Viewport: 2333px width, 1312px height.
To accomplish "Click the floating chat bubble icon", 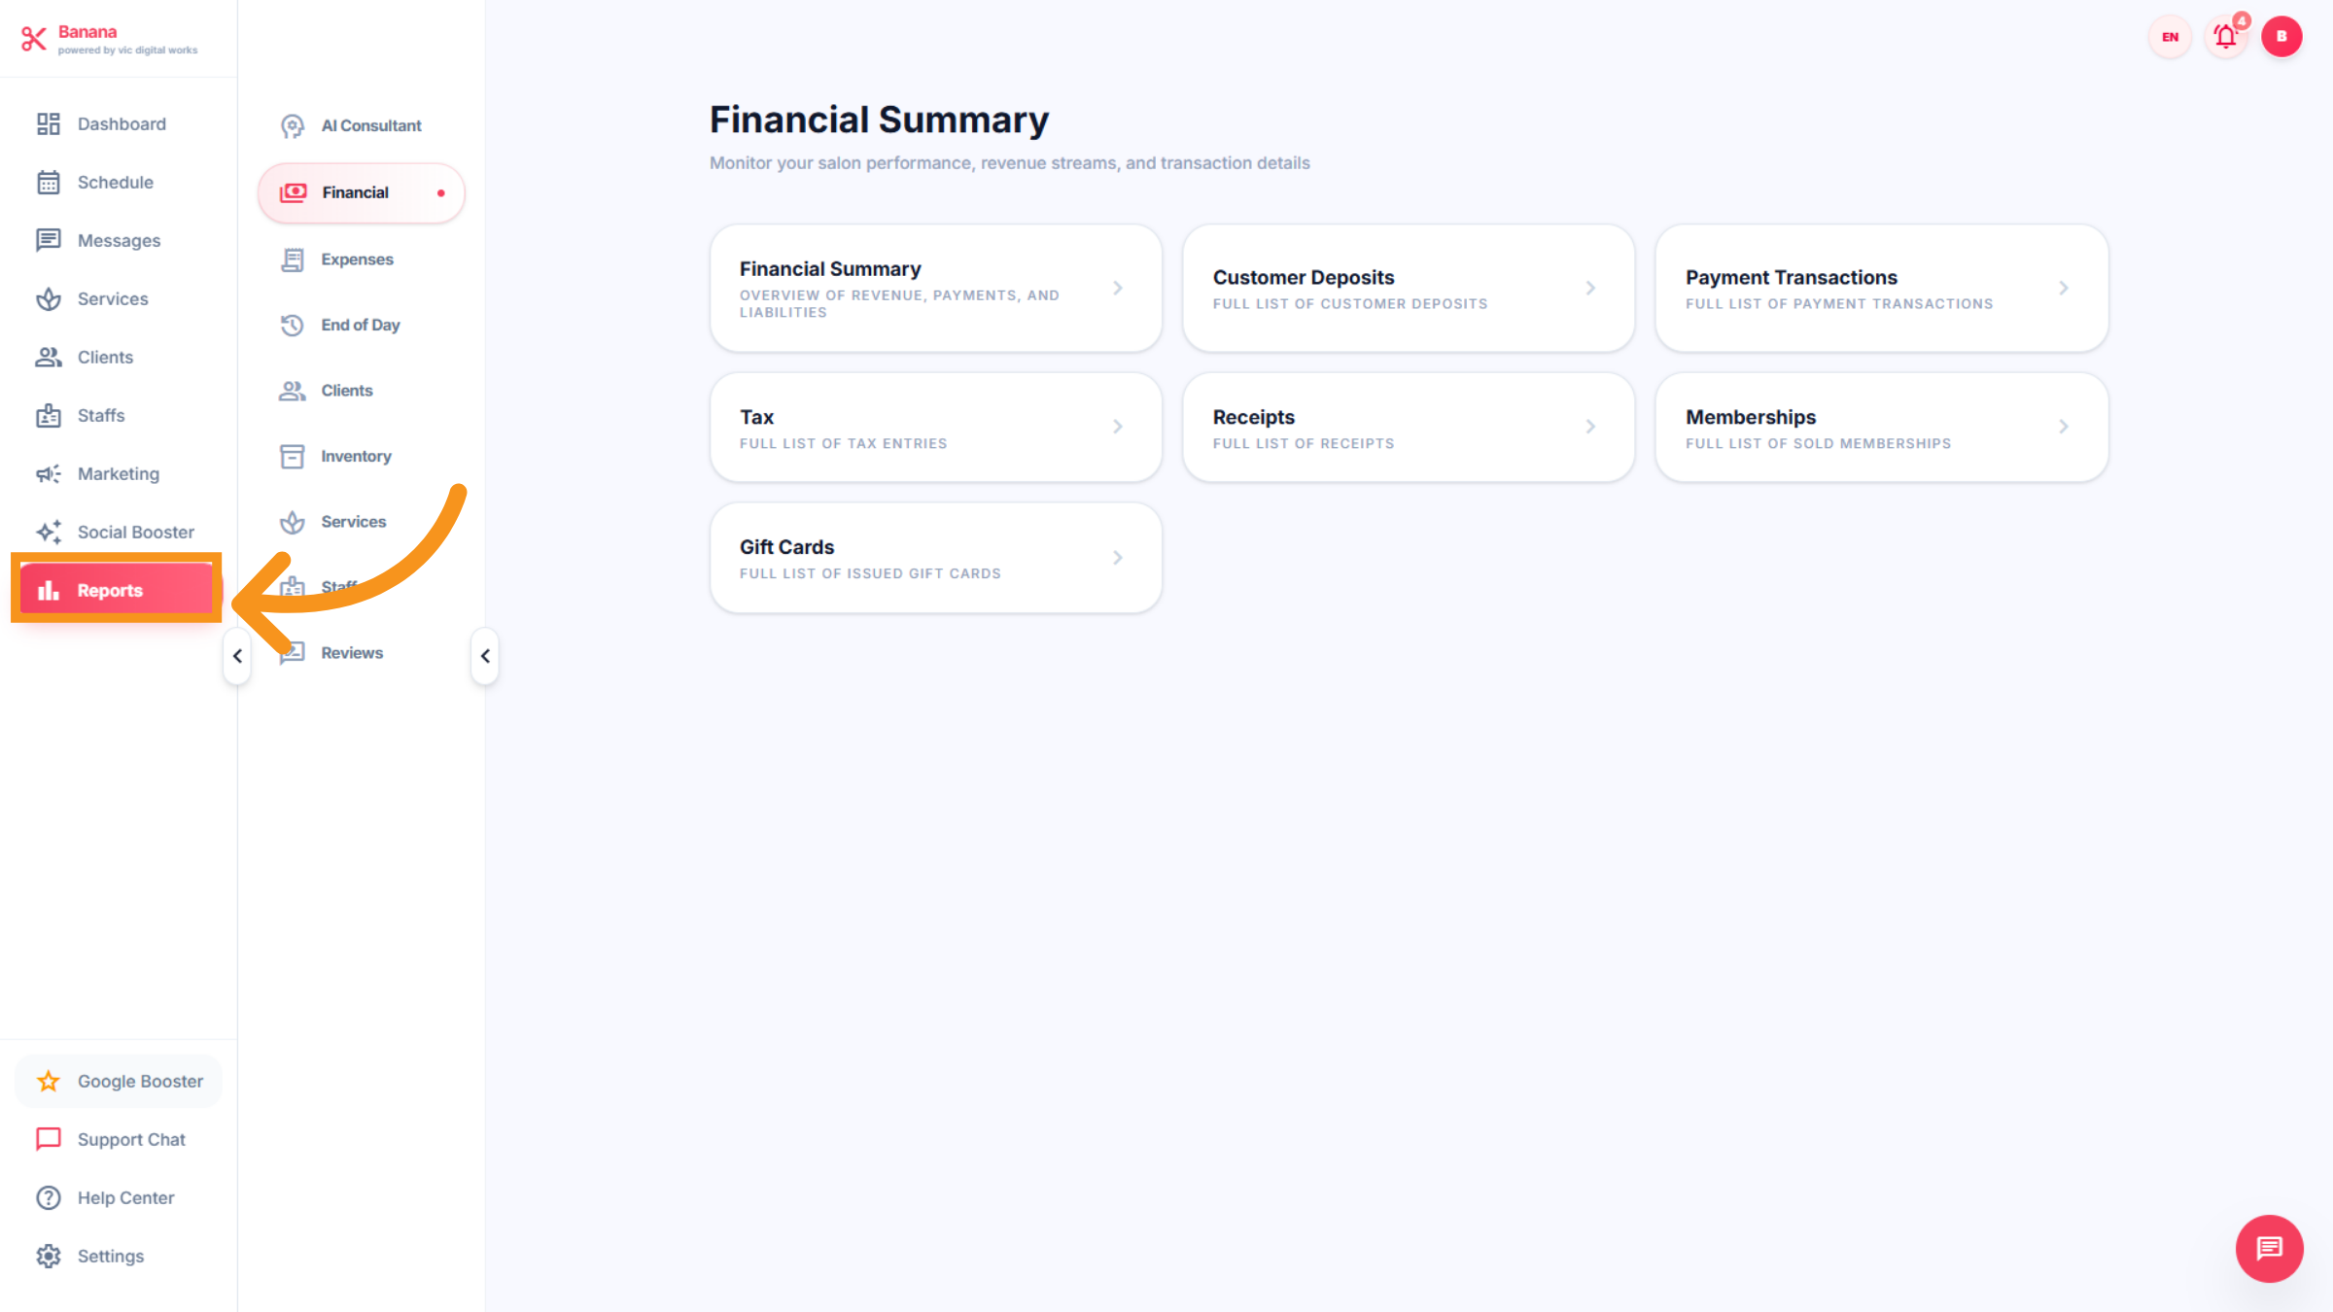I will pyautogui.click(x=2269, y=1248).
